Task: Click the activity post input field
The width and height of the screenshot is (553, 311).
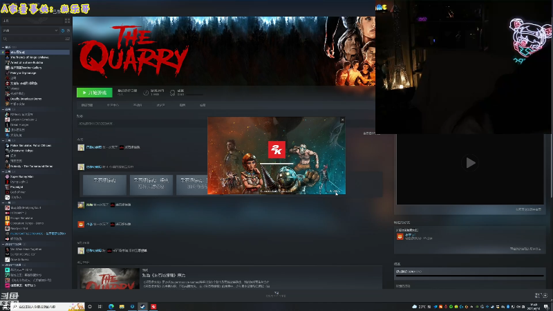Action: 141,124
